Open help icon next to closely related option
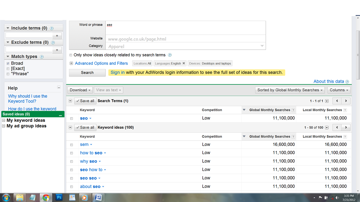 170,55
